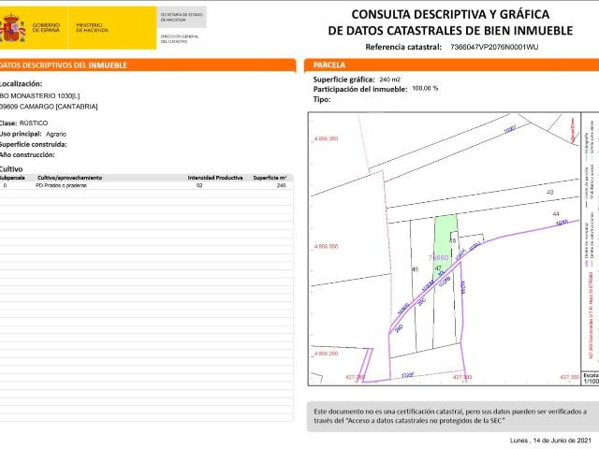Click parcel number '43' on the map
Screen dimensions: 599x449
pyautogui.click(x=550, y=192)
